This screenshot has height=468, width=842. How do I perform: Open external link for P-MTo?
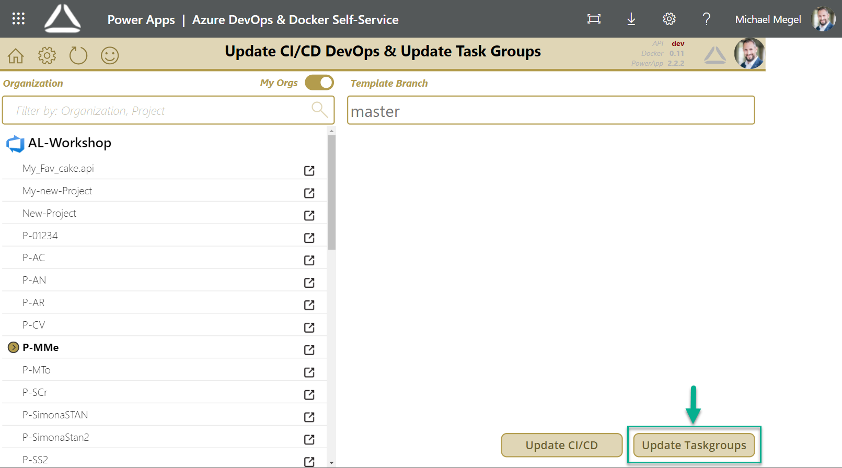(309, 372)
